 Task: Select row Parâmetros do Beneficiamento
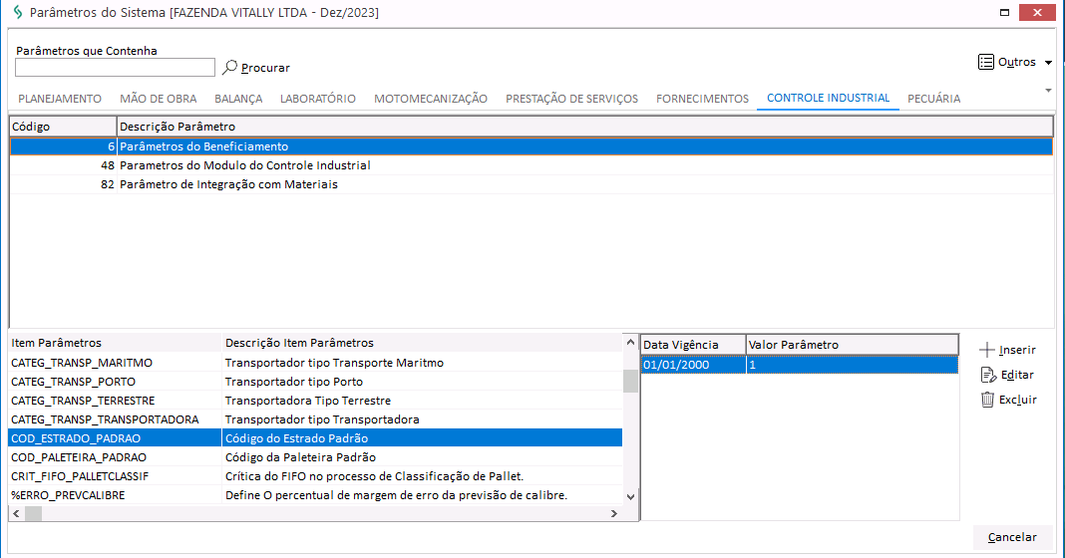tap(532, 146)
